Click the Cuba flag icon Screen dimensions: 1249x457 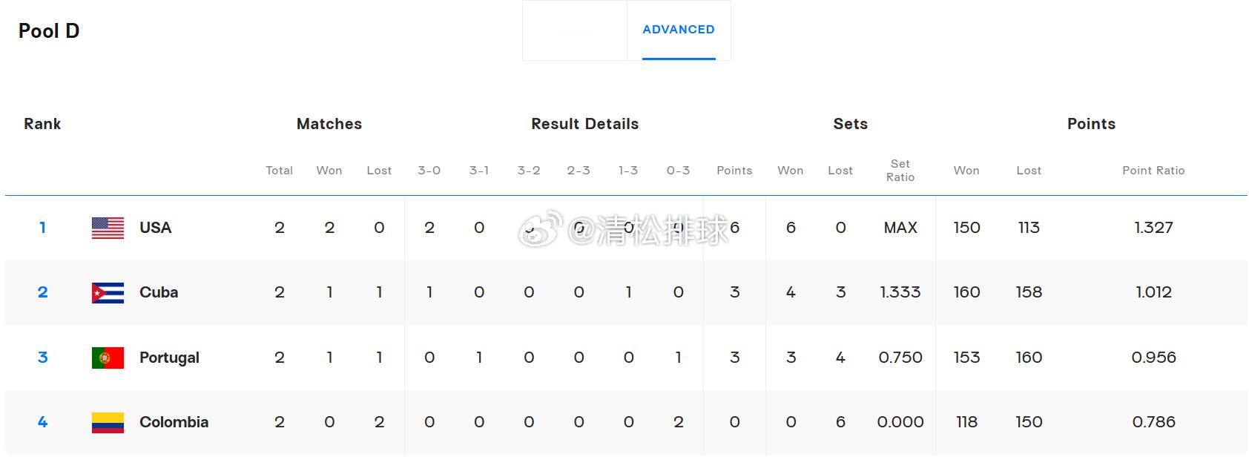click(108, 293)
